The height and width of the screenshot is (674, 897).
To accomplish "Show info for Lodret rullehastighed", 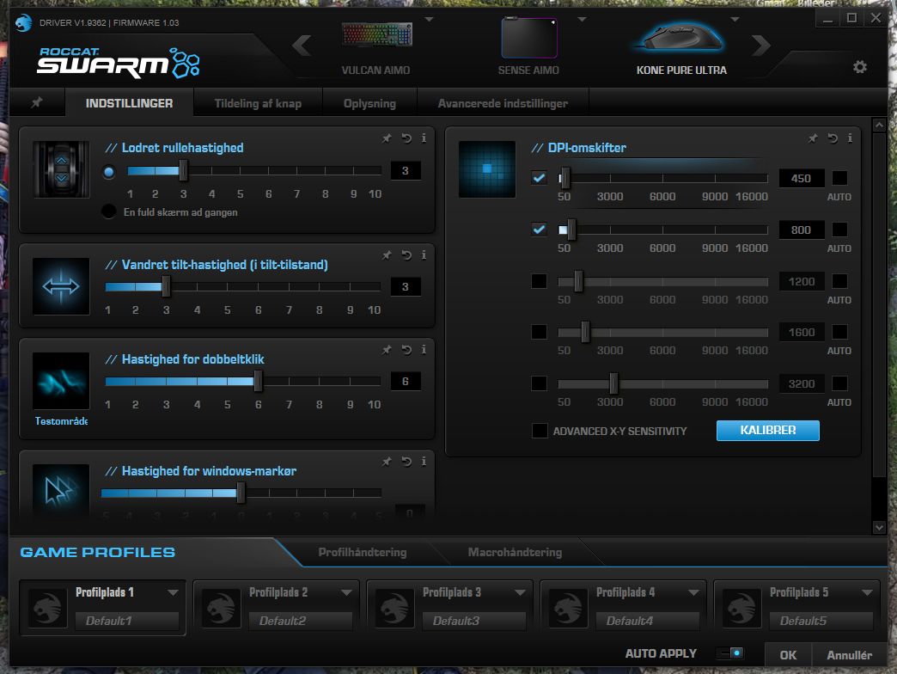I will point(424,138).
